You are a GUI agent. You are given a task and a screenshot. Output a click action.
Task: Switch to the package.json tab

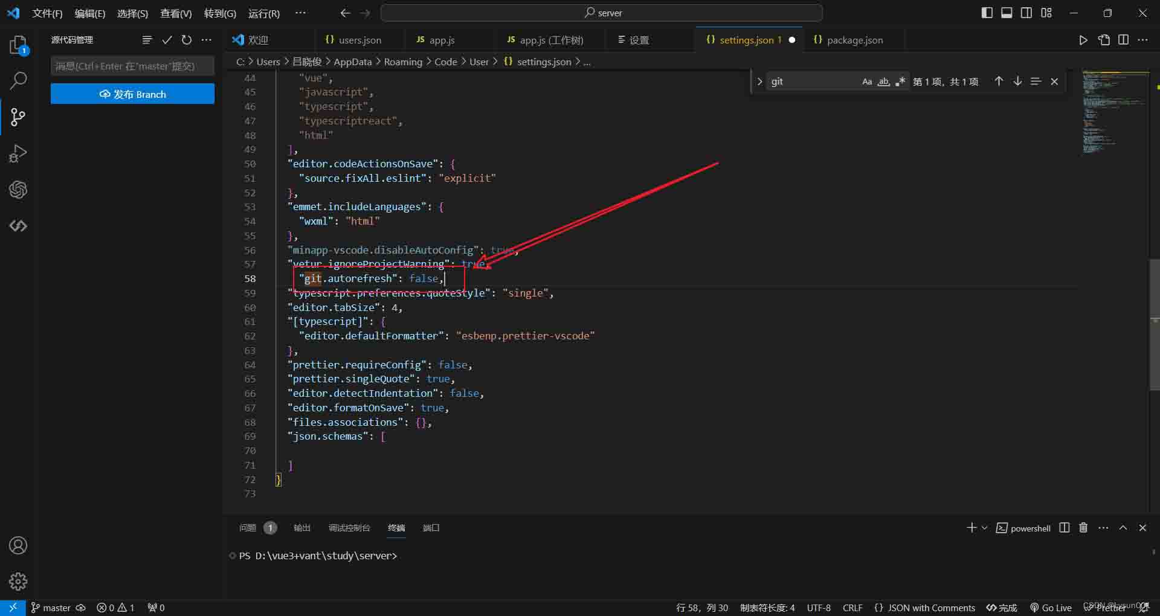click(x=854, y=40)
